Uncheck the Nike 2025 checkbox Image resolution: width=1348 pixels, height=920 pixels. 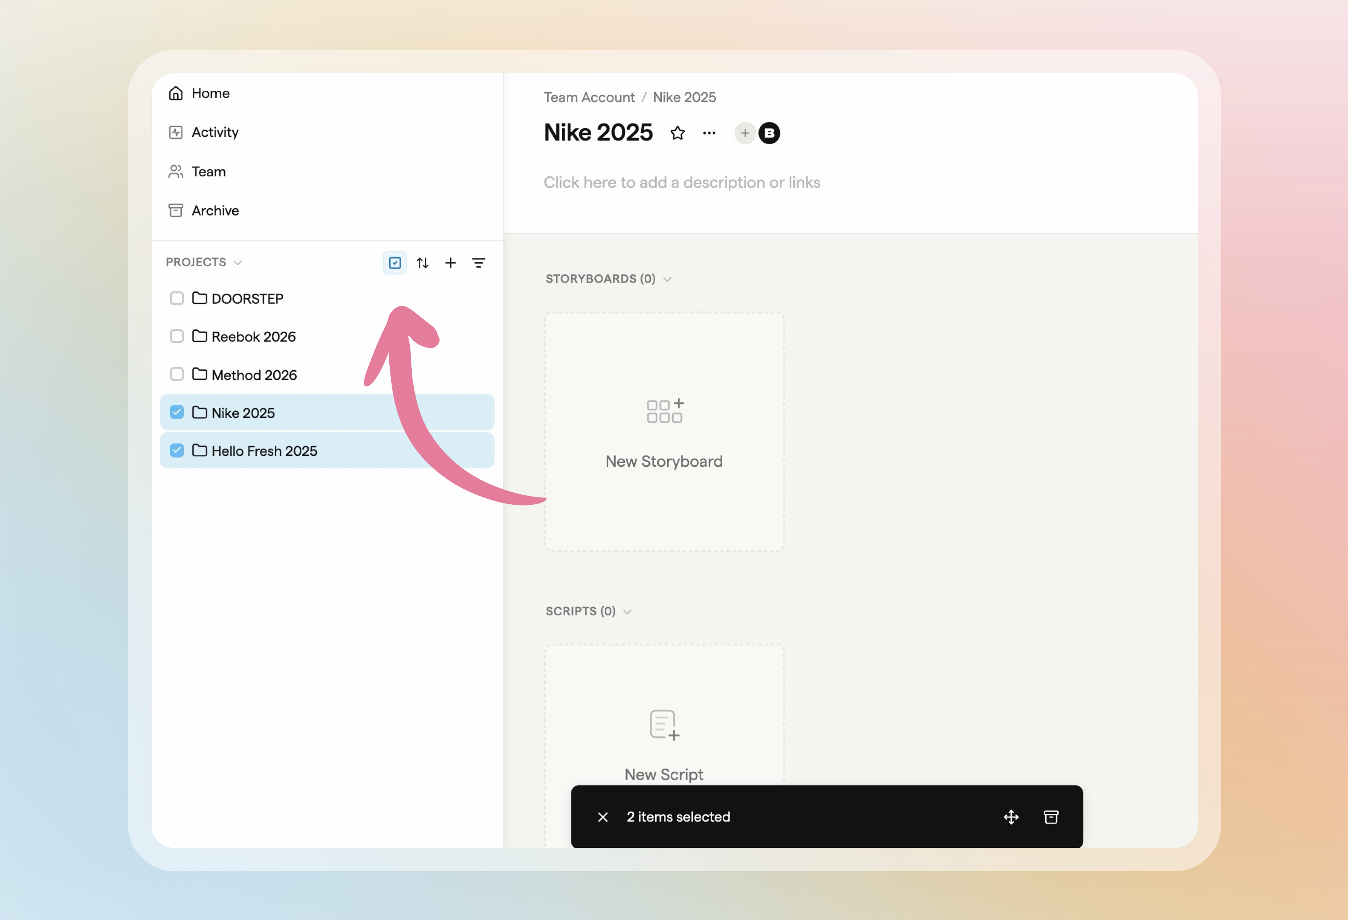[x=177, y=413]
